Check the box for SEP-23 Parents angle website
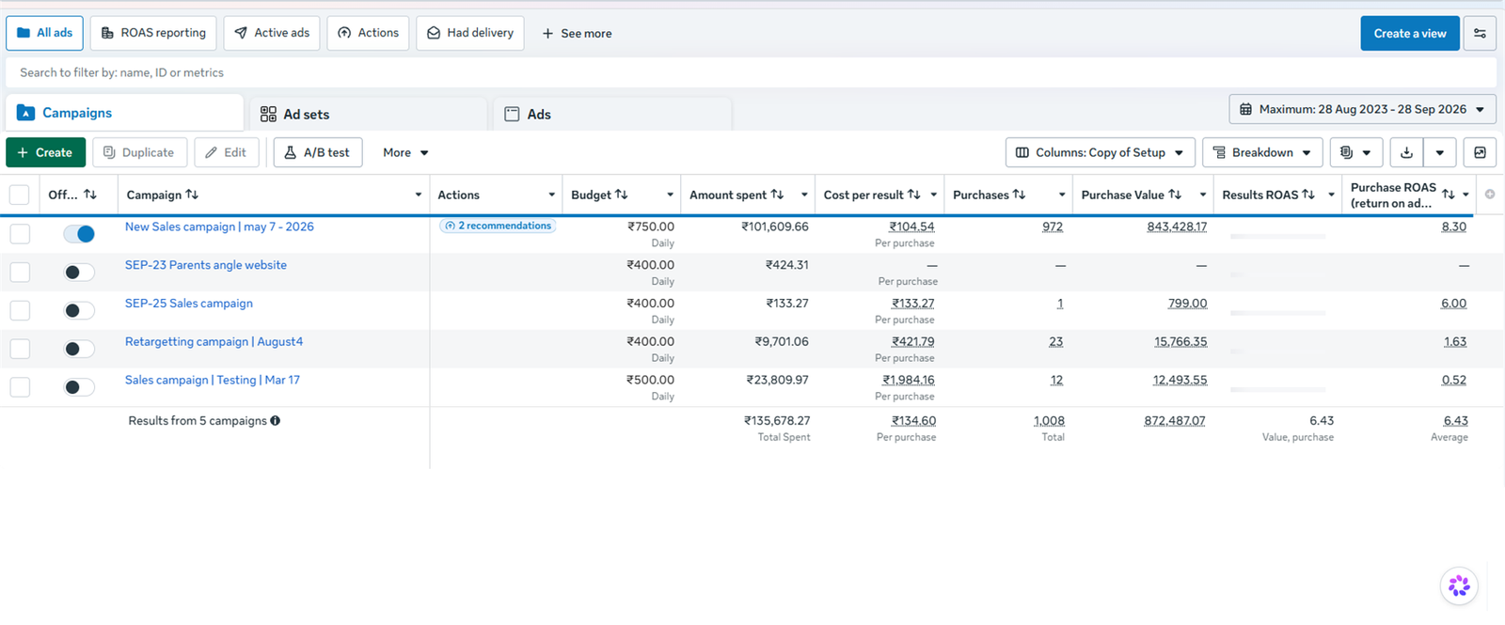This screenshot has height=625, width=1505. point(20,273)
